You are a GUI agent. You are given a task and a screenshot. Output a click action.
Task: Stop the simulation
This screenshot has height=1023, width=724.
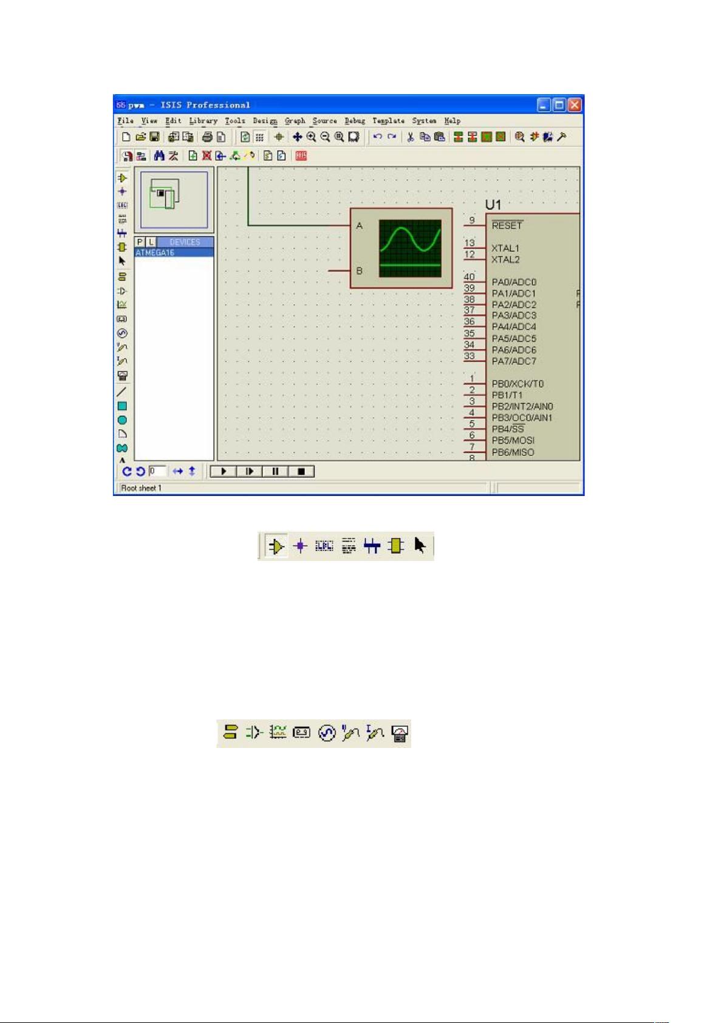tap(301, 471)
